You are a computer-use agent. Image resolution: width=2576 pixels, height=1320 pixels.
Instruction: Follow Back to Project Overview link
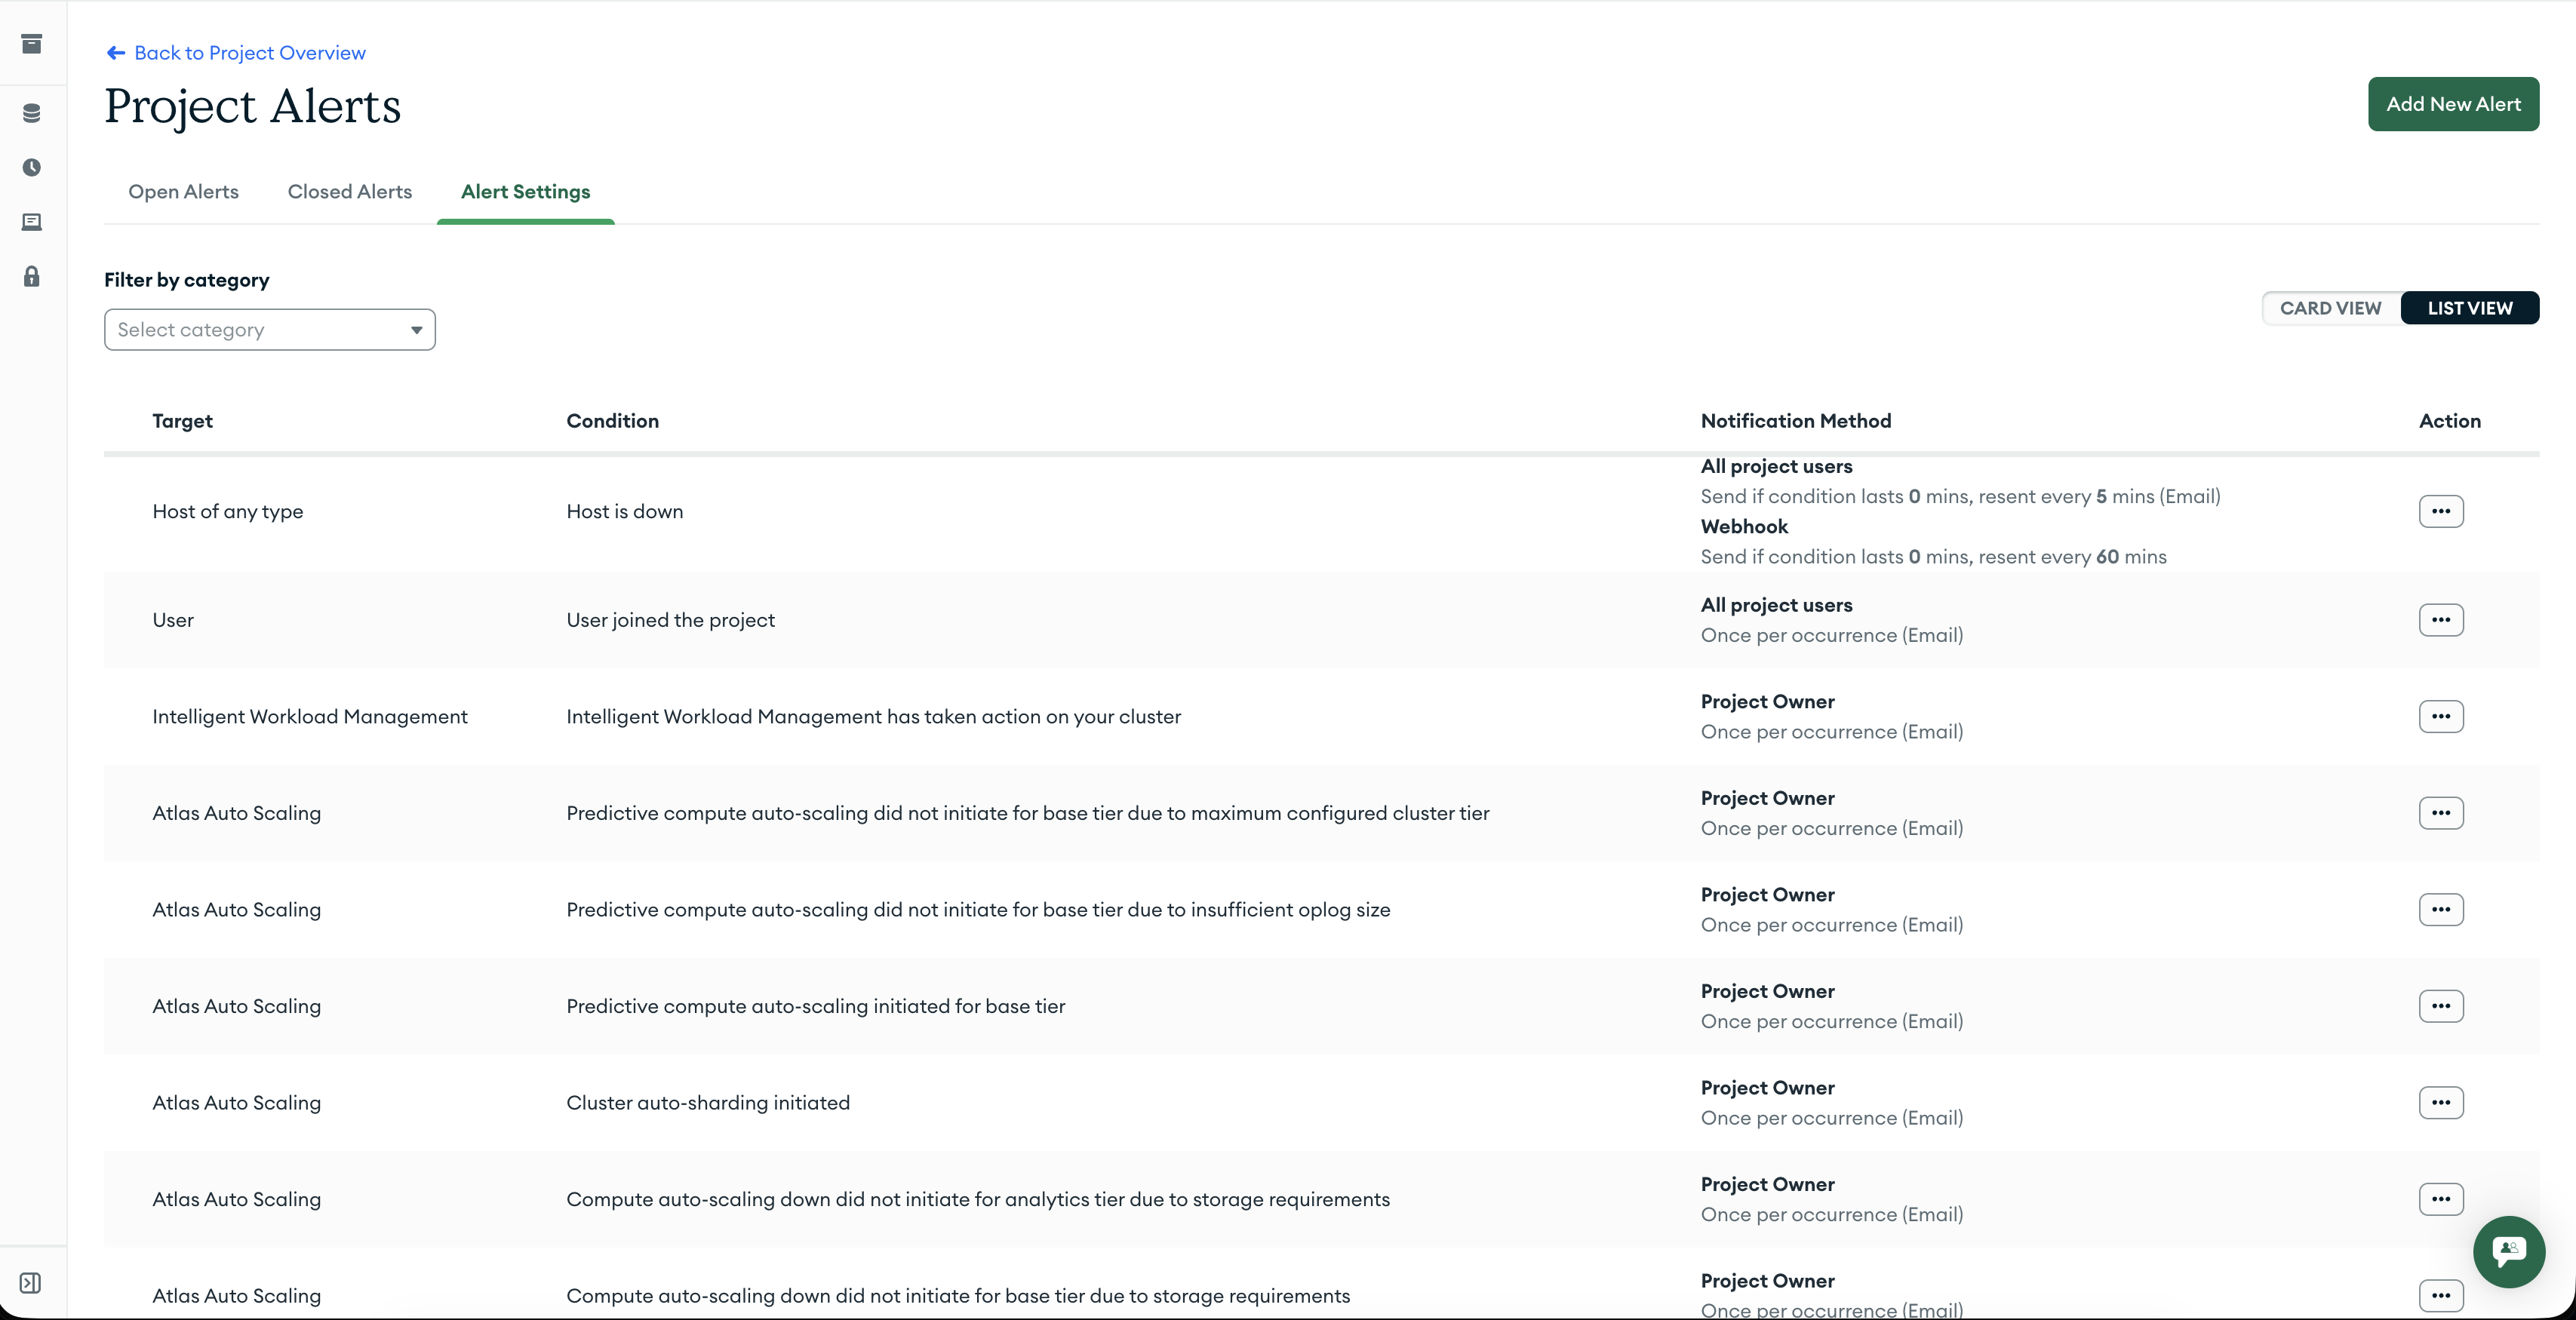pos(250,53)
